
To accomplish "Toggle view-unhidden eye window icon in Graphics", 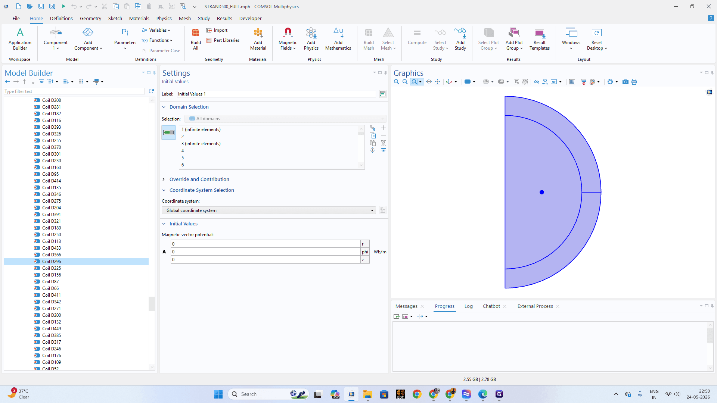I will pos(554,82).
